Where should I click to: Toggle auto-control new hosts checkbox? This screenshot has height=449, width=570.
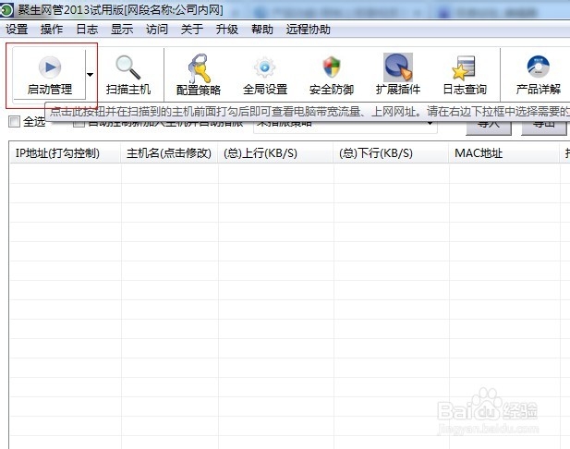79,124
